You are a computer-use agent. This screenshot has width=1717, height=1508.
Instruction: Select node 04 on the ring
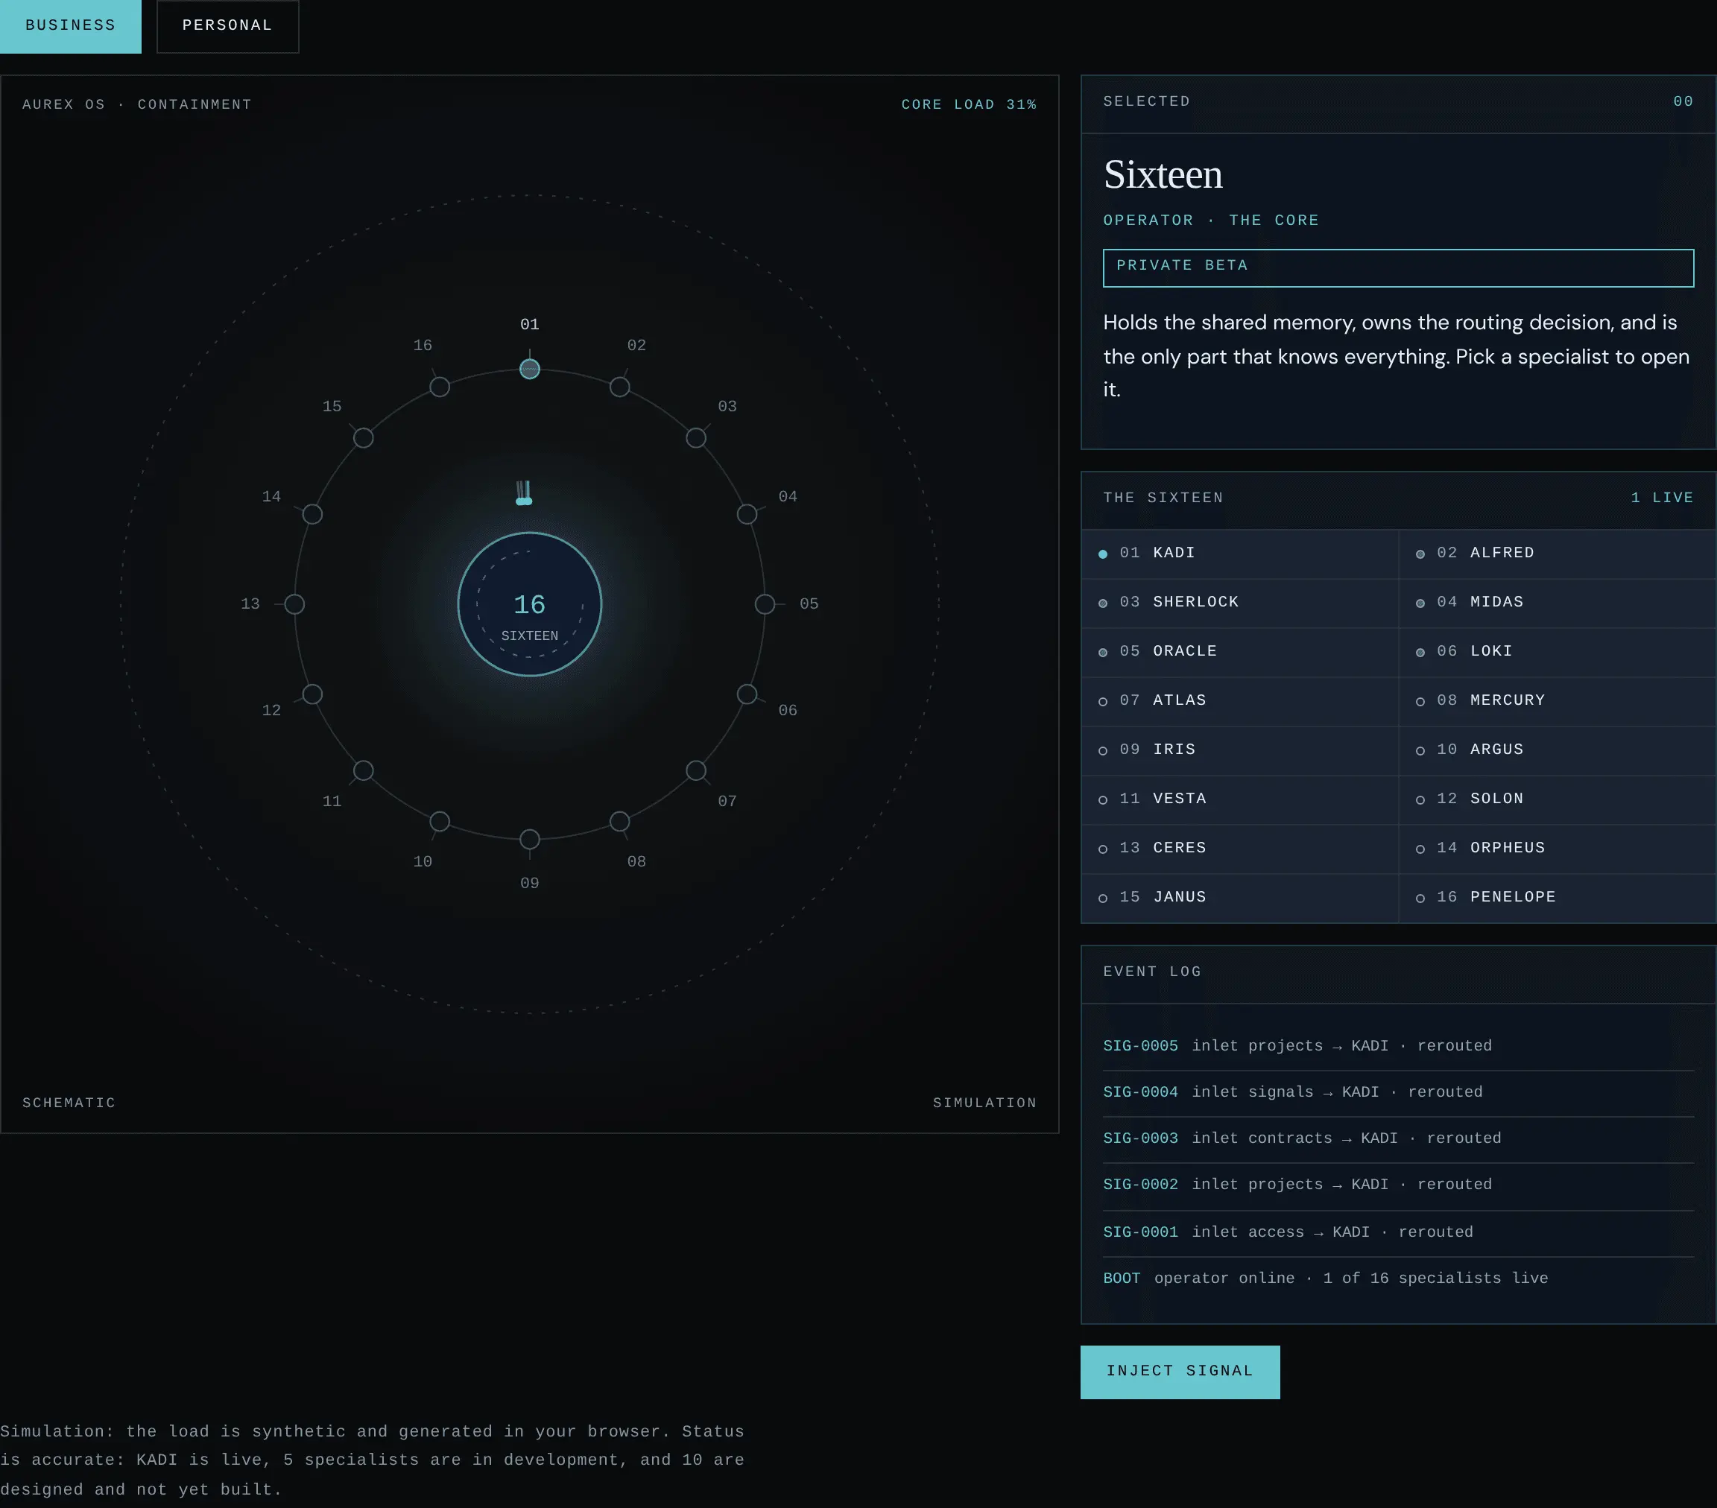pyautogui.click(x=747, y=514)
